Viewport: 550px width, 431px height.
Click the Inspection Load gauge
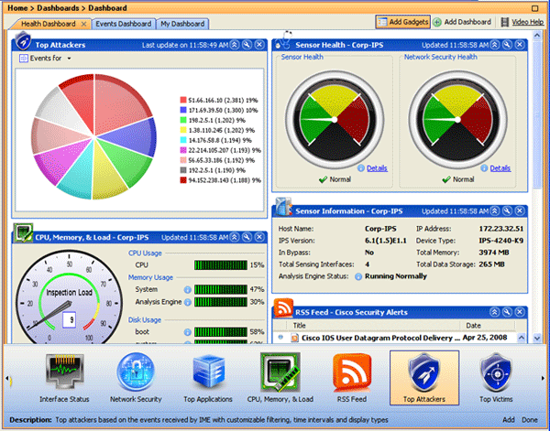[69, 297]
